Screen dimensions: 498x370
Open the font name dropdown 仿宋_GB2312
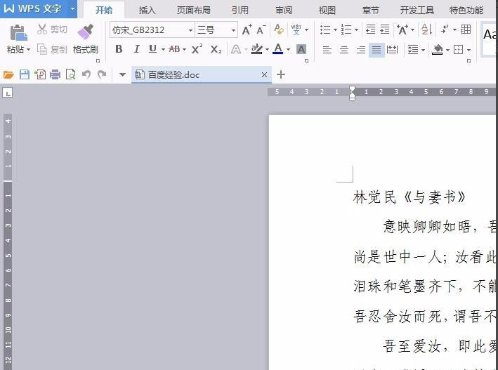190,30
